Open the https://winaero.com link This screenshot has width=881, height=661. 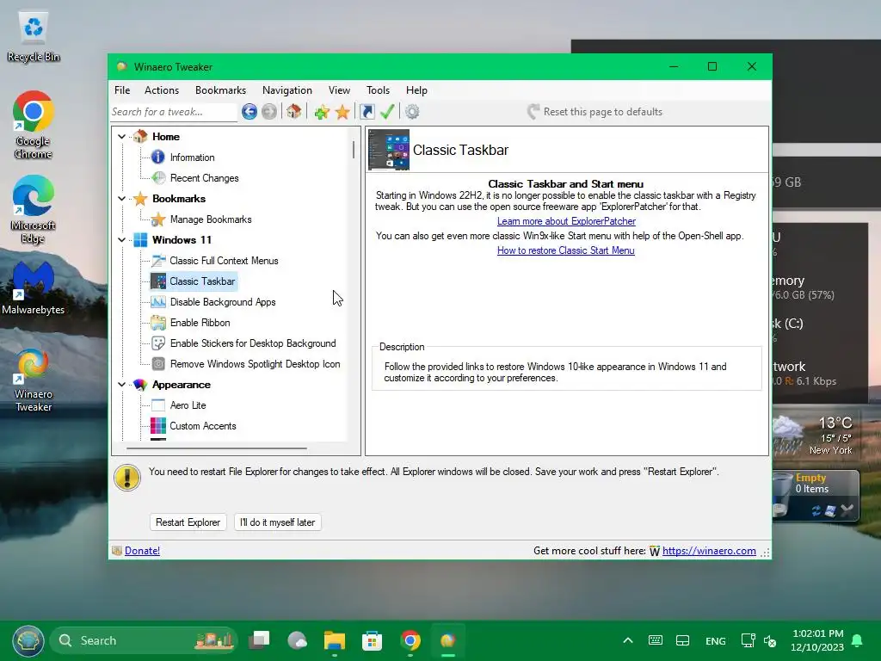709,551
